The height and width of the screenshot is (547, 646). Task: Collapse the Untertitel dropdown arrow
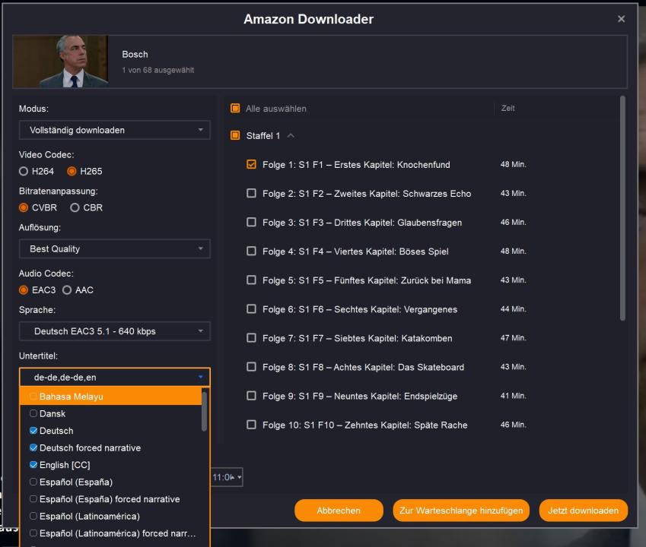pyautogui.click(x=201, y=377)
